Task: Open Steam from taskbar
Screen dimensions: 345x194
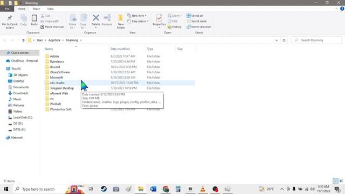Action: pyautogui.click(x=103, y=189)
